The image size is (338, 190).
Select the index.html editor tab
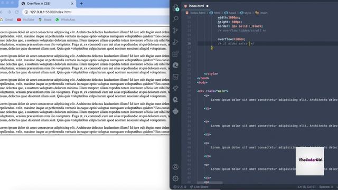196,6
